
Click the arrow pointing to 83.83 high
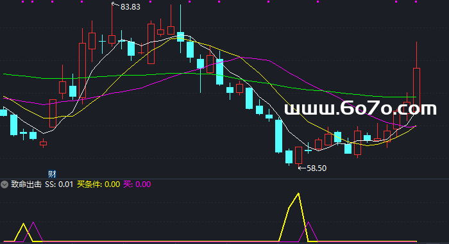tap(115, 4)
